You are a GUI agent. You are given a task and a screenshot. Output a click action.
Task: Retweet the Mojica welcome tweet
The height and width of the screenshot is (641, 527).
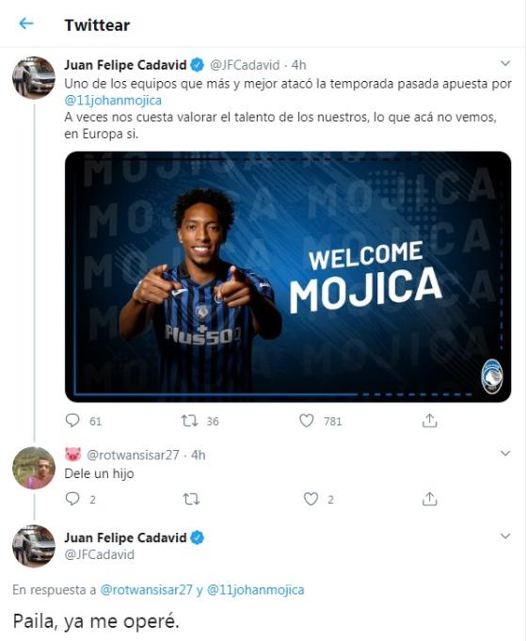[x=190, y=420]
